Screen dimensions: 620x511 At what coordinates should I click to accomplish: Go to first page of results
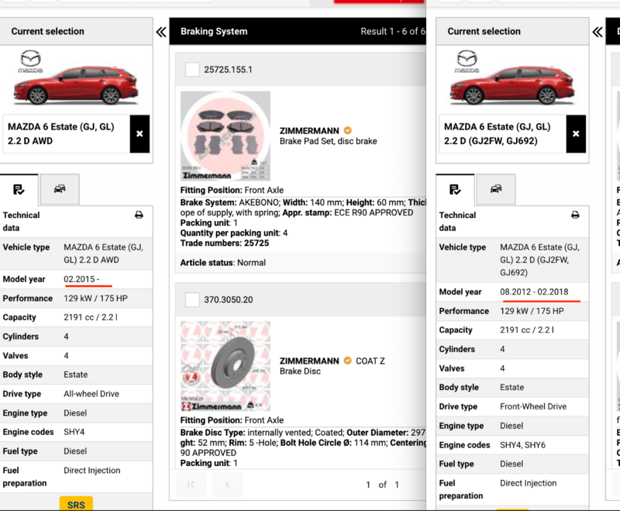pyautogui.click(x=191, y=485)
